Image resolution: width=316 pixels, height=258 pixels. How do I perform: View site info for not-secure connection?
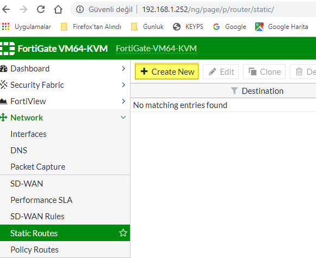pos(80,9)
